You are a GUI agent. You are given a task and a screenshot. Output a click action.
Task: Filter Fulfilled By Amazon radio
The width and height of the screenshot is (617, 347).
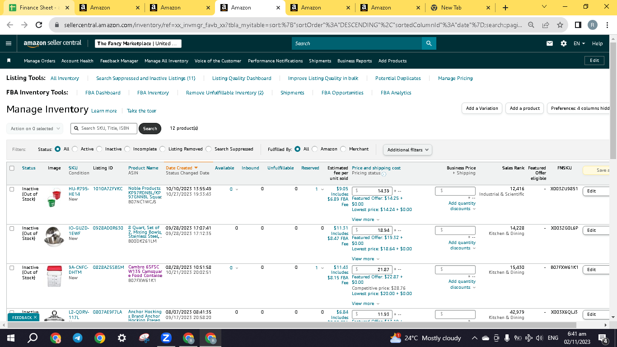coord(315,149)
